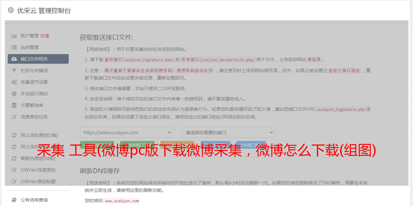This screenshot has height=206, width=413.
Task: Click the database icon beside 文章暂存库
Action: point(14,105)
